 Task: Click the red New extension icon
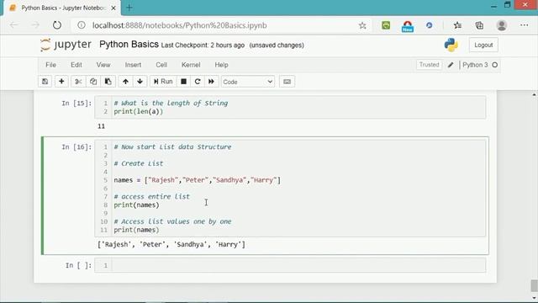(407, 26)
